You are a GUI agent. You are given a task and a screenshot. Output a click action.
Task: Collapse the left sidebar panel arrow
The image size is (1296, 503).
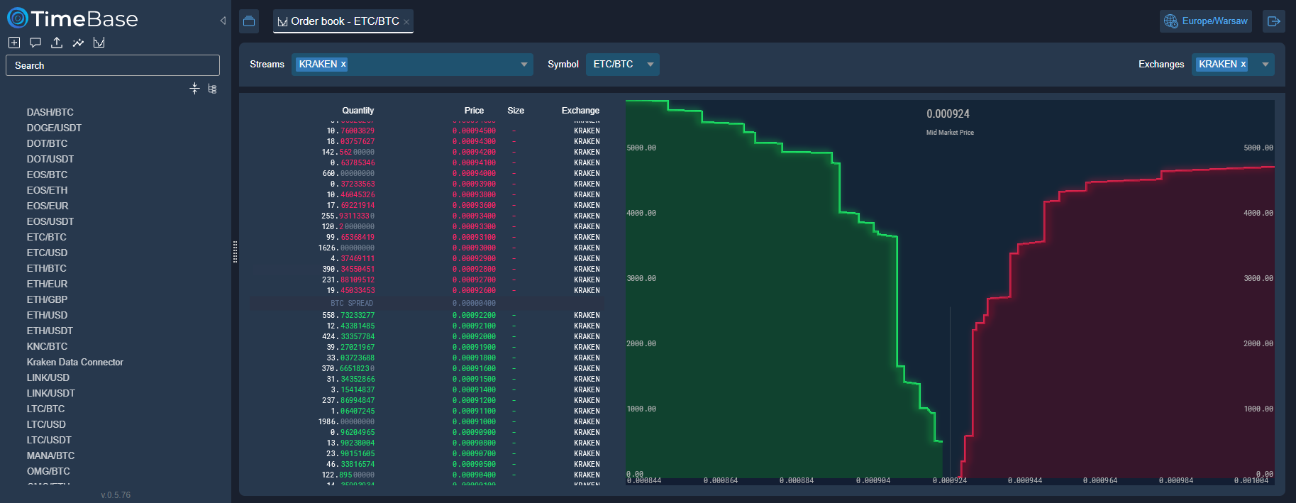pos(223,21)
